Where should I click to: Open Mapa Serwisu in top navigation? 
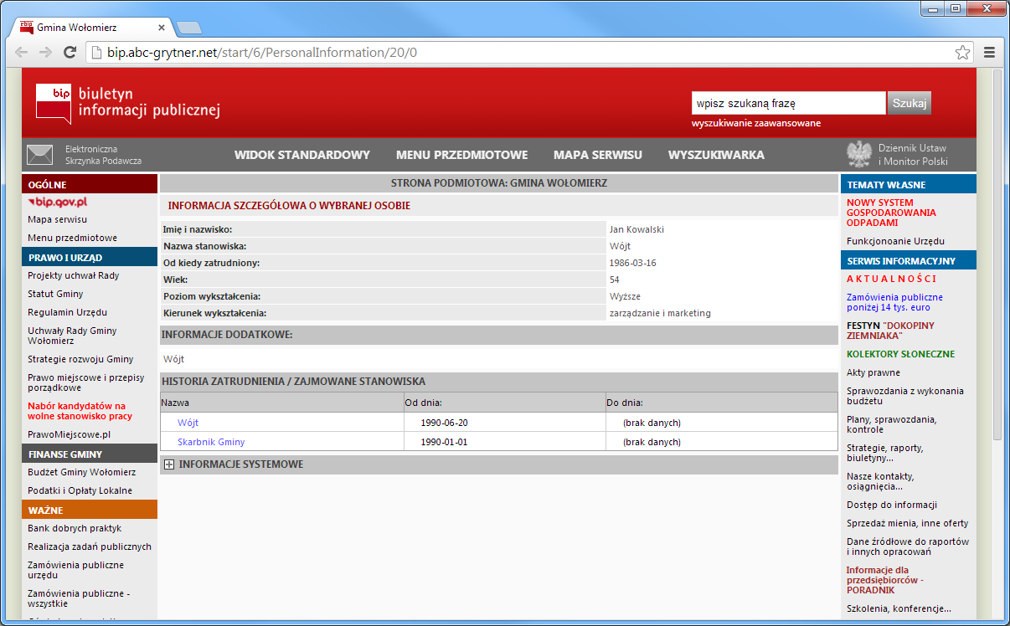click(x=598, y=155)
